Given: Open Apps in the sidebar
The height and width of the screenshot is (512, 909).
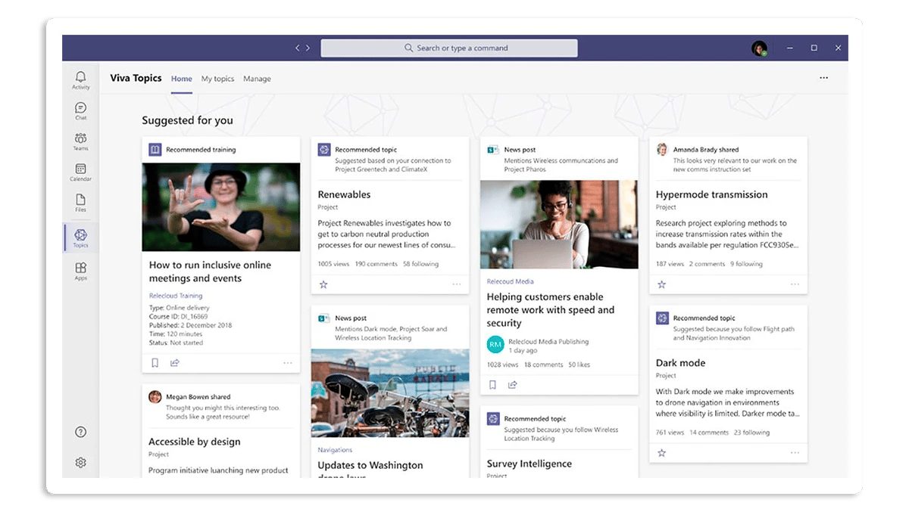Looking at the screenshot, I should (x=81, y=271).
